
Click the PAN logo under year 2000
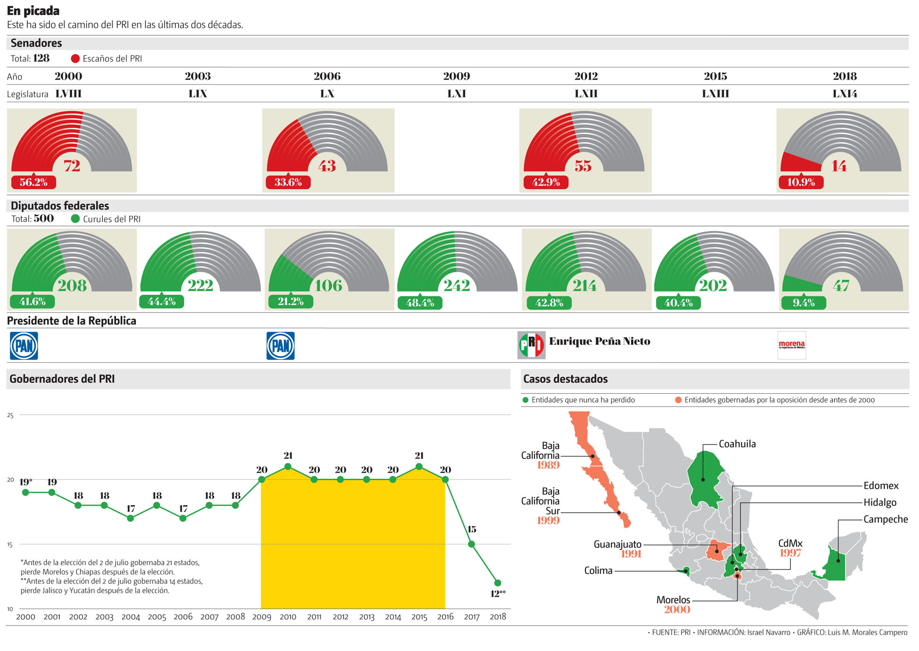click(x=24, y=346)
